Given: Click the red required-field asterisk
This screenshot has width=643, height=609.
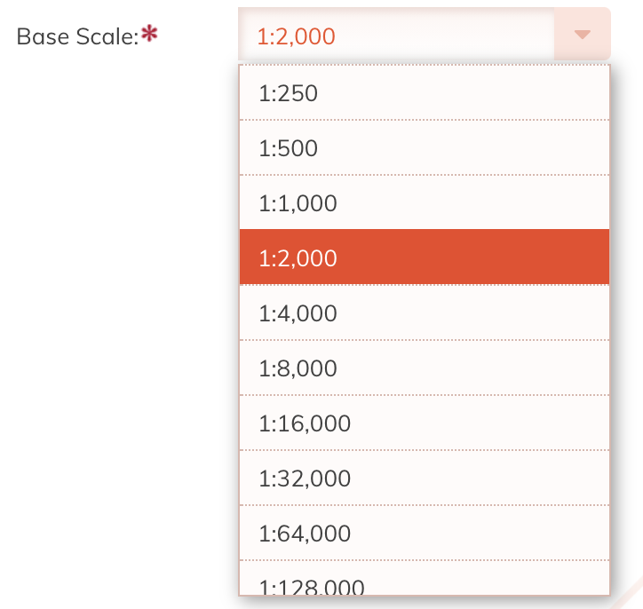Looking at the screenshot, I should click(150, 35).
